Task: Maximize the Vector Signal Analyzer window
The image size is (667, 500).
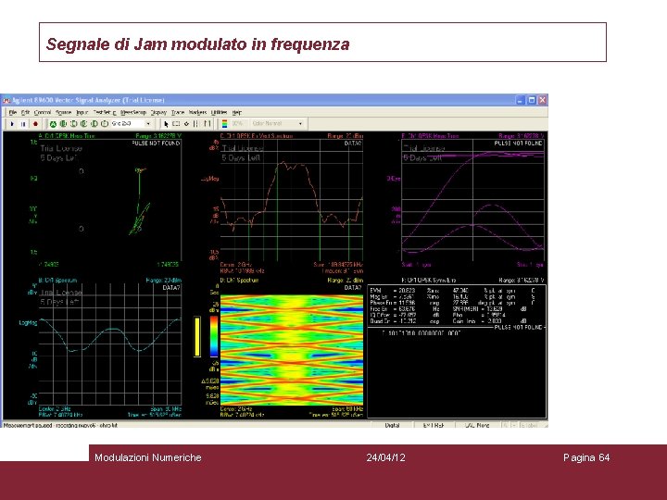Action: point(532,100)
